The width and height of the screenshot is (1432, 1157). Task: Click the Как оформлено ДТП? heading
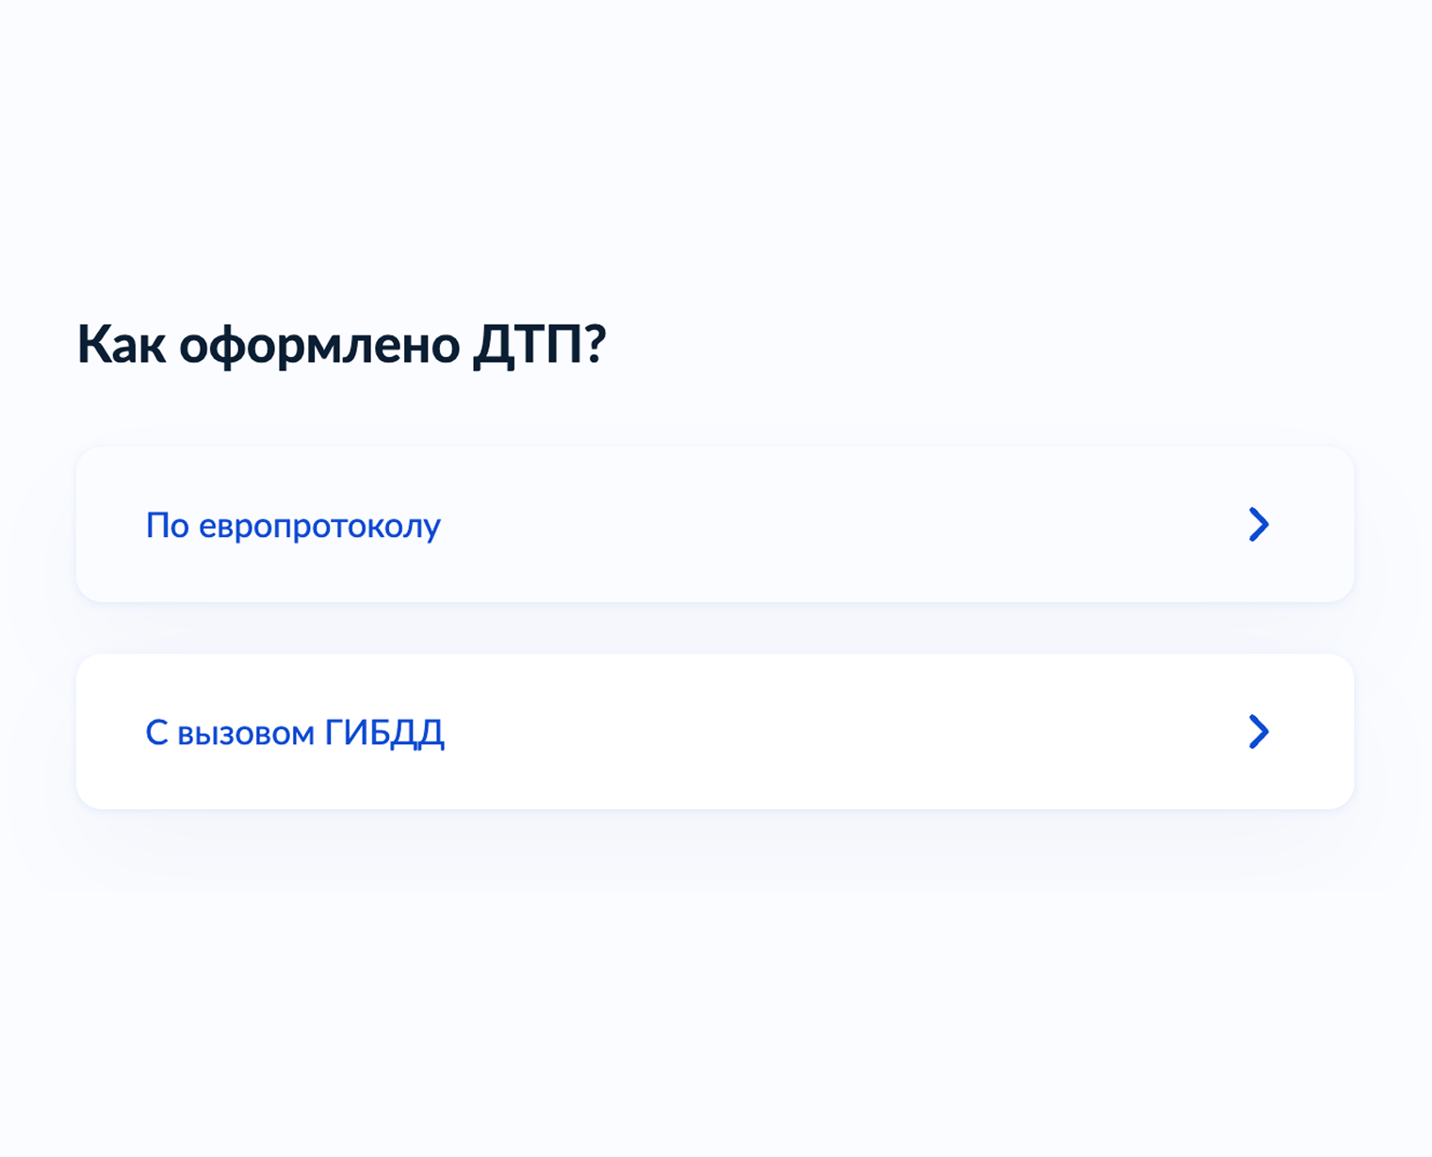341,345
